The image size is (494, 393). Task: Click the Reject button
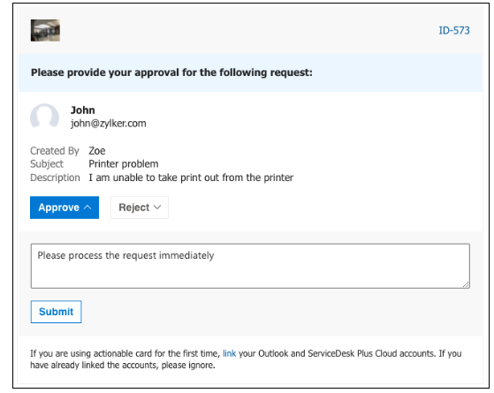pos(140,208)
